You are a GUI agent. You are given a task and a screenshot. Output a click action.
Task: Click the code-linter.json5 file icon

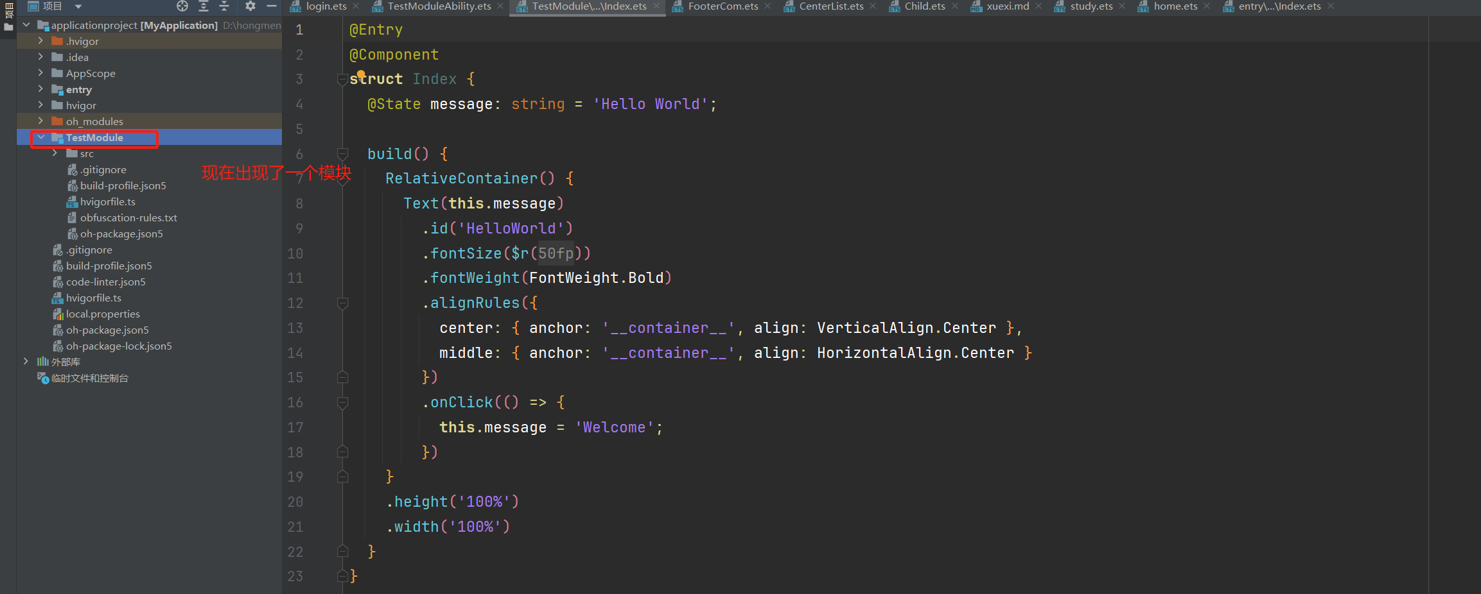(x=58, y=282)
